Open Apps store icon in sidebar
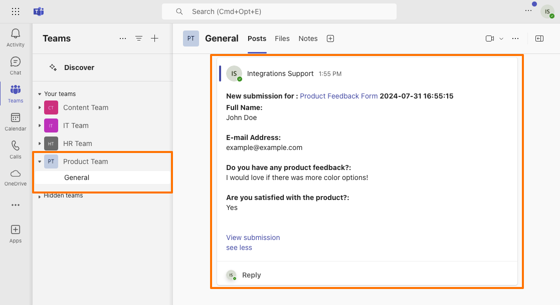Image resolution: width=560 pixels, height=305 pixels. click(x=16, y=233)
